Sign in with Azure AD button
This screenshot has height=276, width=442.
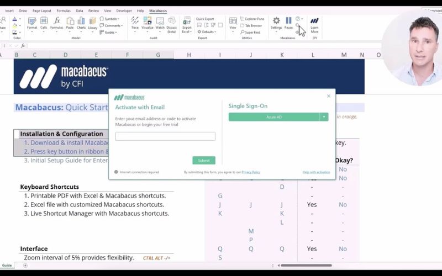click(x=274, y=117)
